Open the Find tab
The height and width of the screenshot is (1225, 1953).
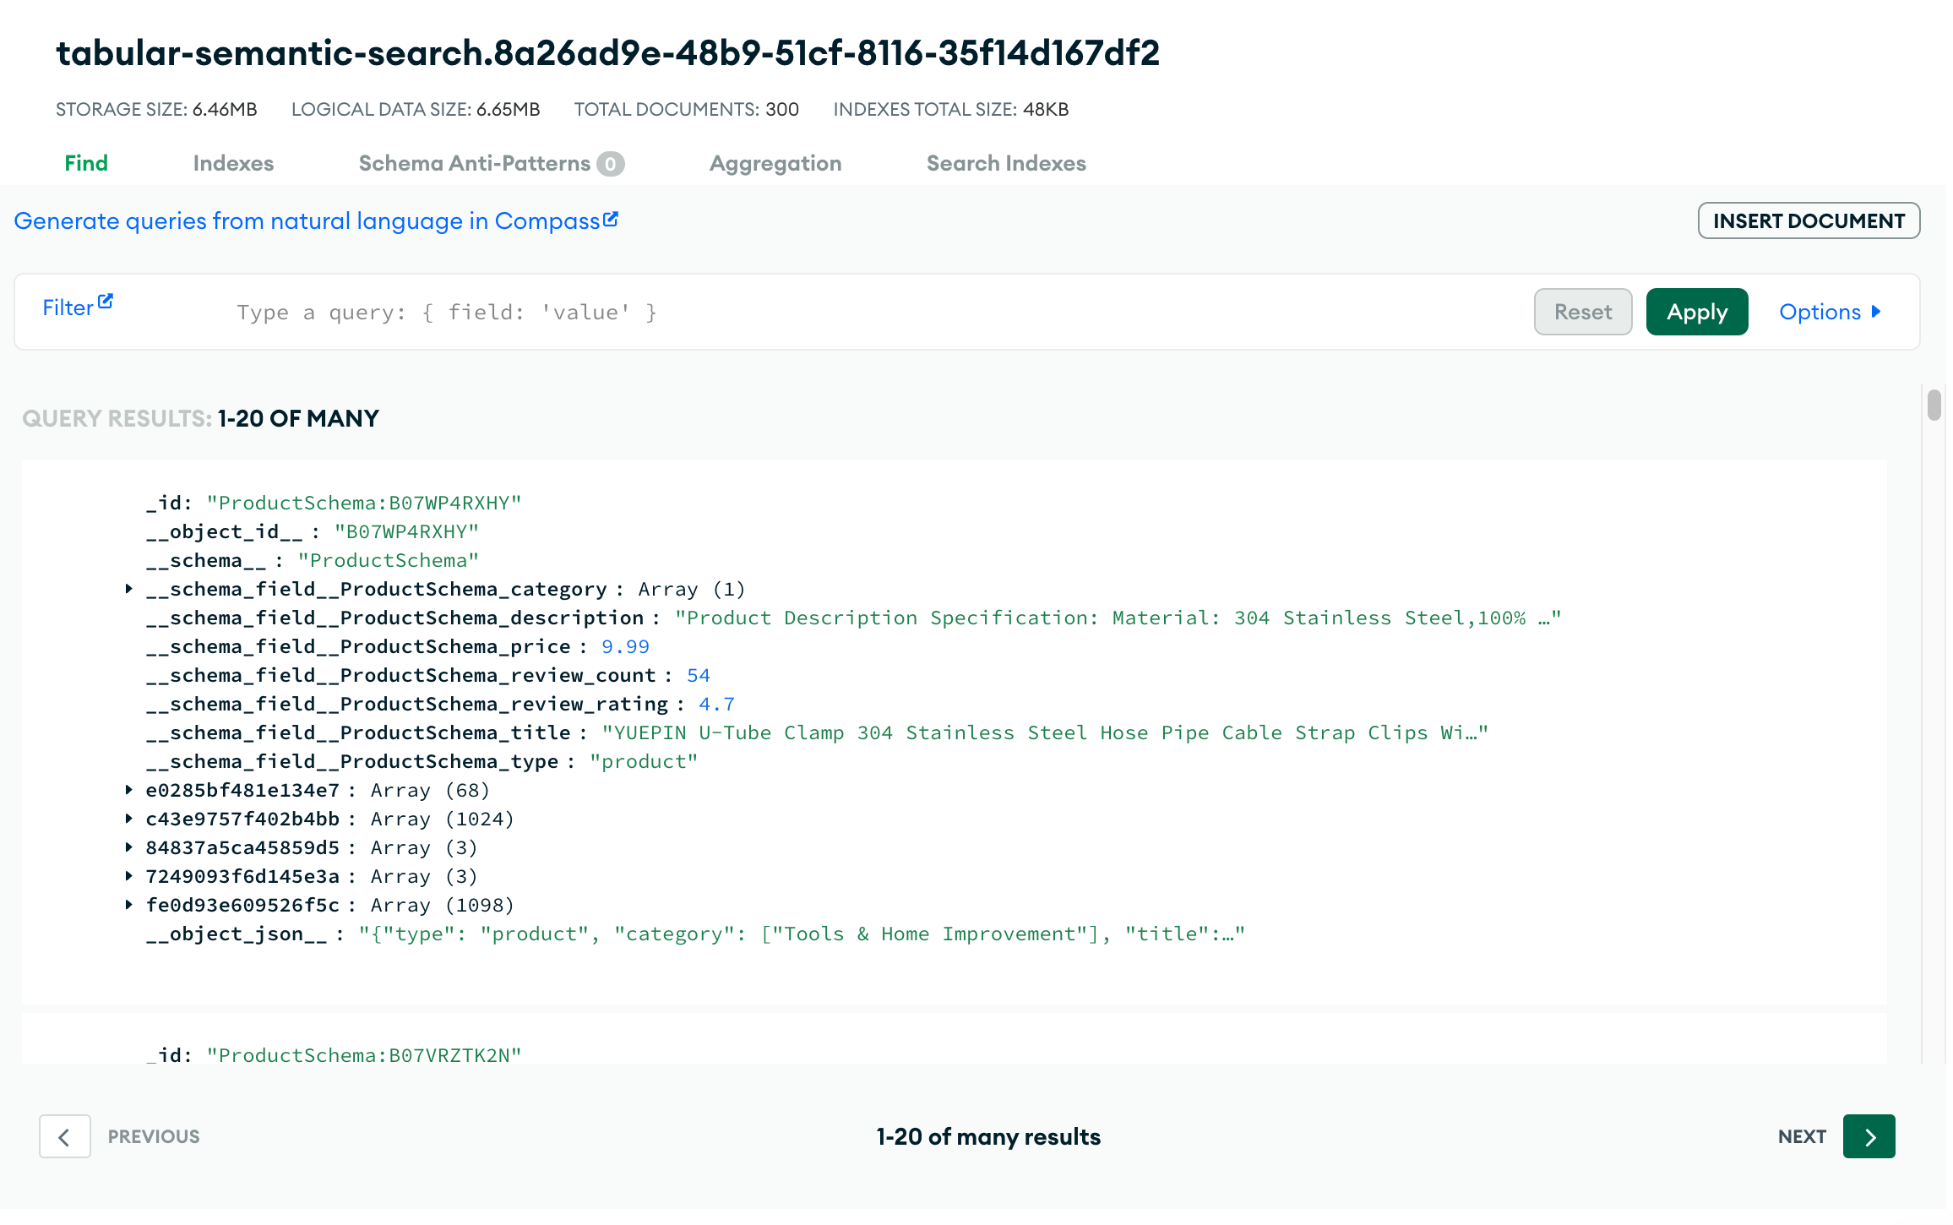click(86, 163)
